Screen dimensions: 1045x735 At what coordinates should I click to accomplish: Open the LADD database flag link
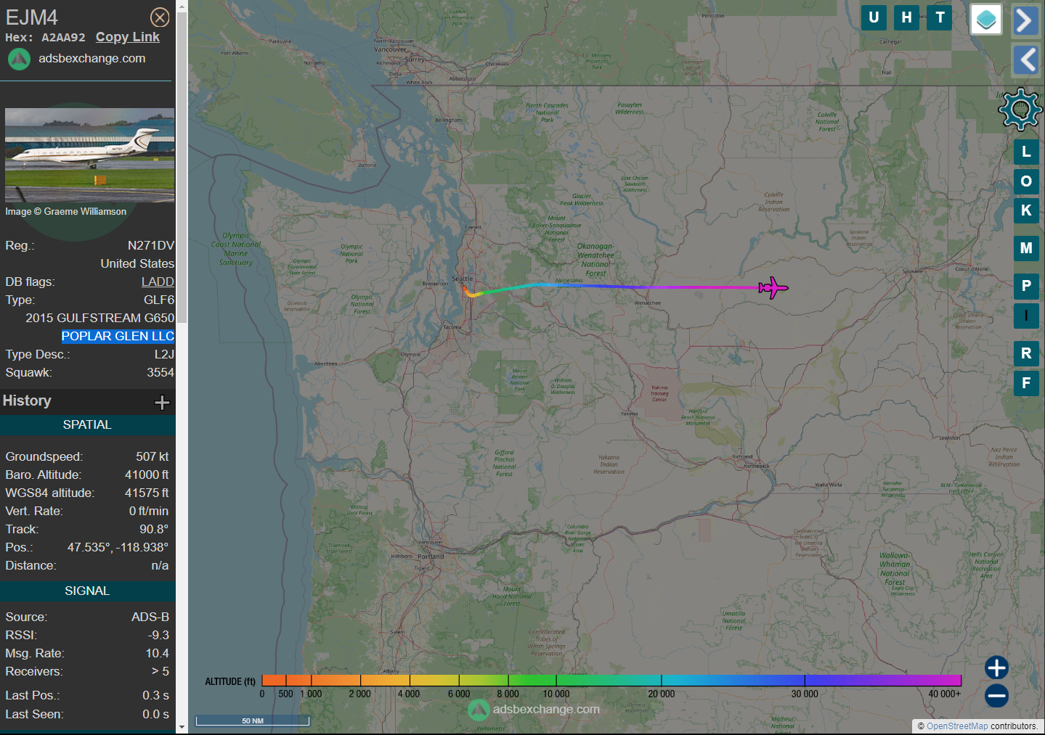[158, 282]
